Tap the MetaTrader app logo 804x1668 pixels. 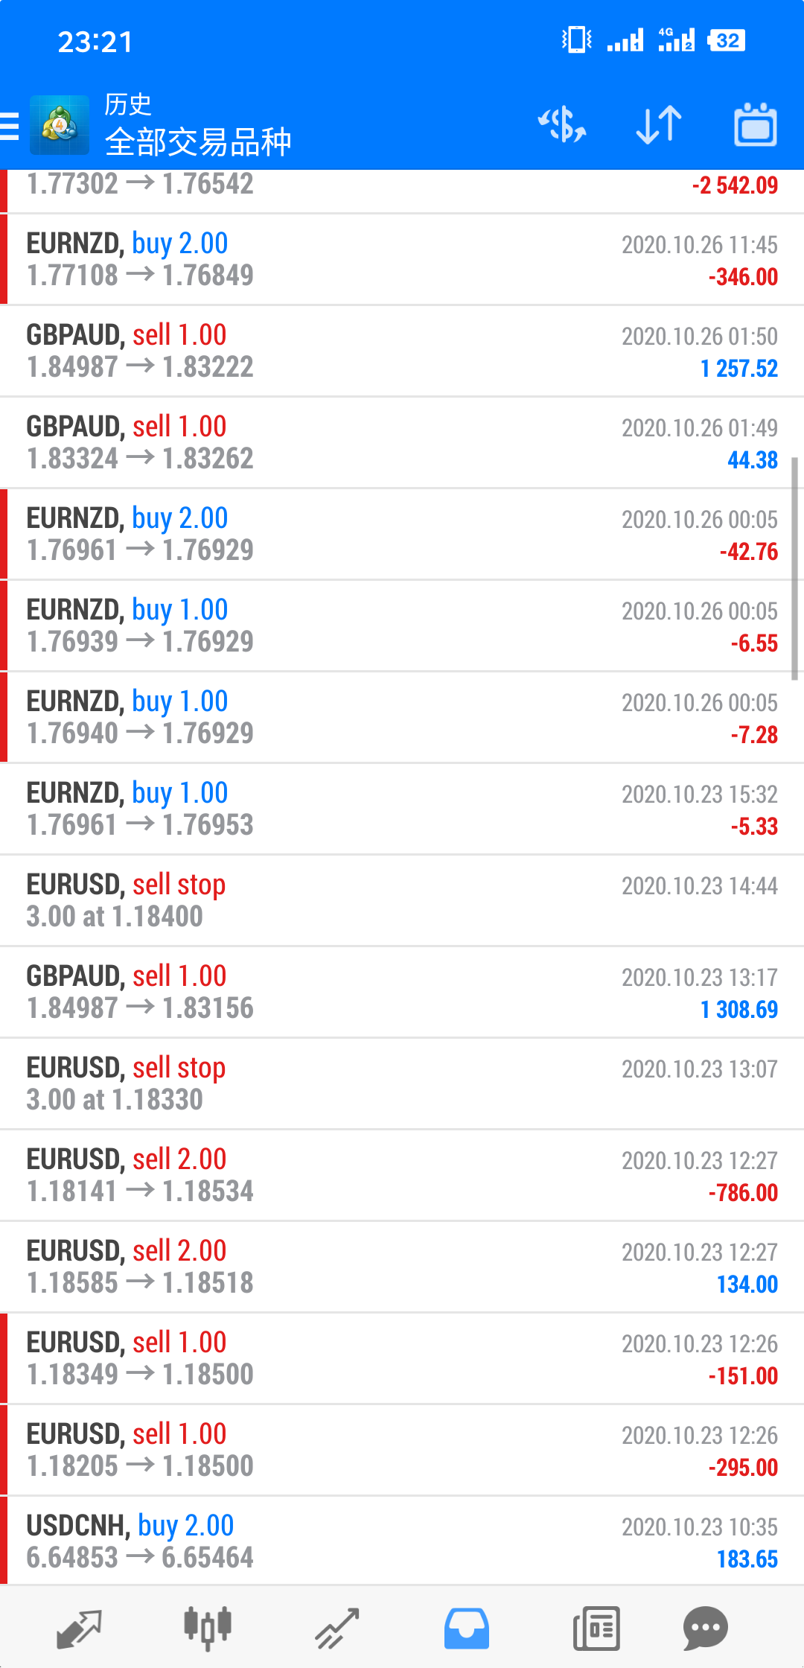click(x=60, y=125)
